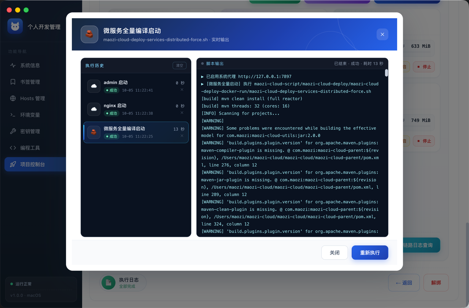Image resolution: width=469 pixels, height=308 pixels.
Task: Click the 执行历史 panel title
Action: tap(95, 66)
